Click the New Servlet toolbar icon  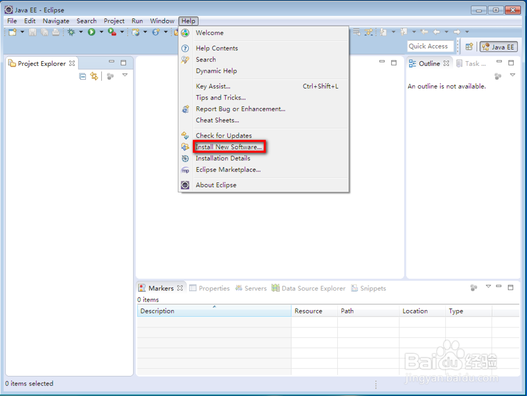tap(156, 32)
